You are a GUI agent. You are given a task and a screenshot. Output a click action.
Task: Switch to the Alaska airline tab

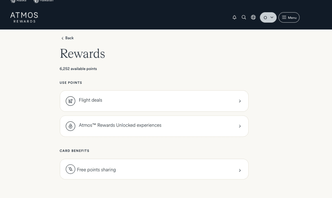[x=19, y=1]
